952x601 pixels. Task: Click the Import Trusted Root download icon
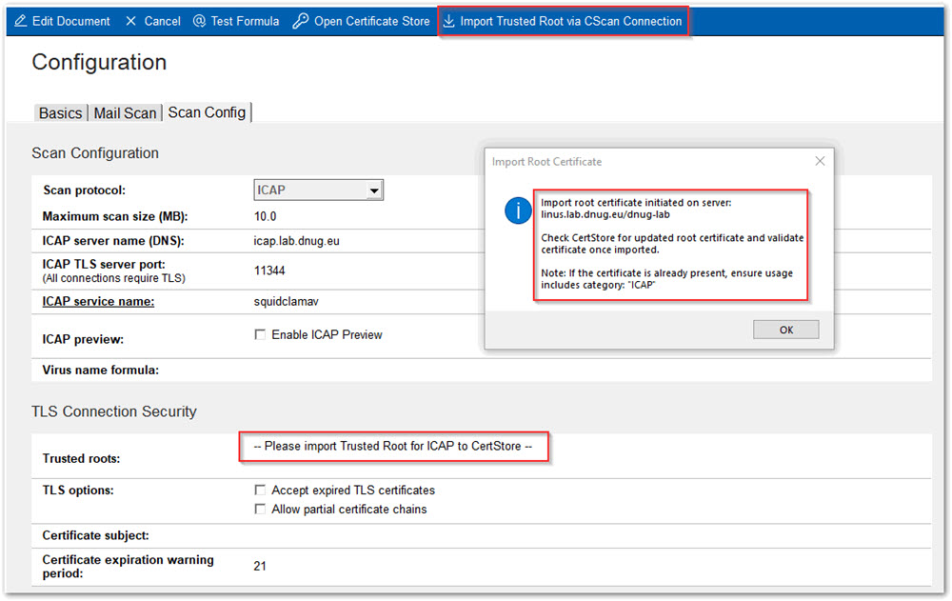(x=449, y=21)
